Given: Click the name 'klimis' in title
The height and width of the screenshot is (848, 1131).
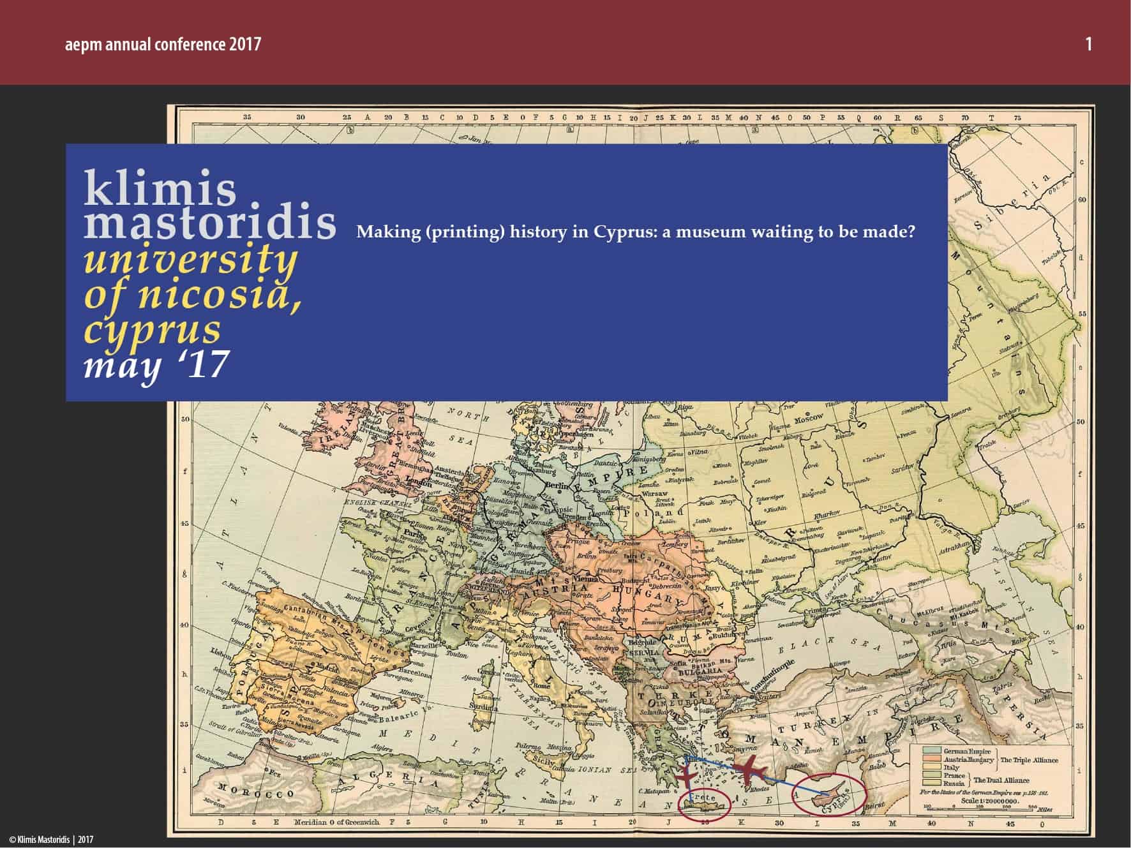Looking at the screenshot, I should pyautogui.click(x=160, y=187).
